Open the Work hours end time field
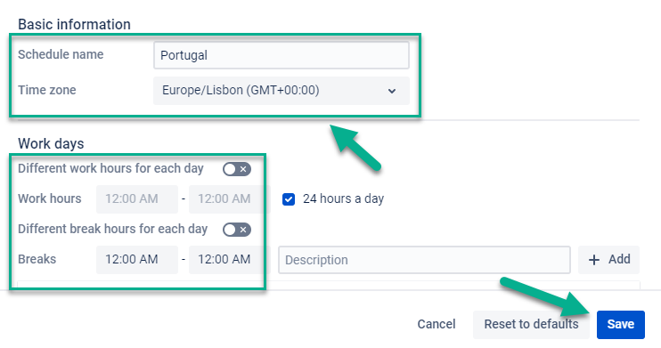Viewport: 661px width, 348px height. tap(227, 199)
